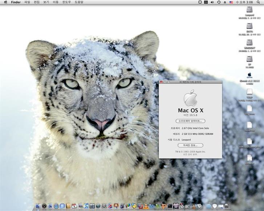Viewport: 264px width, 211px height.
Task: Click the processor value 2.67 GHz Intel Core Solo
Action: tap(195, 128)
